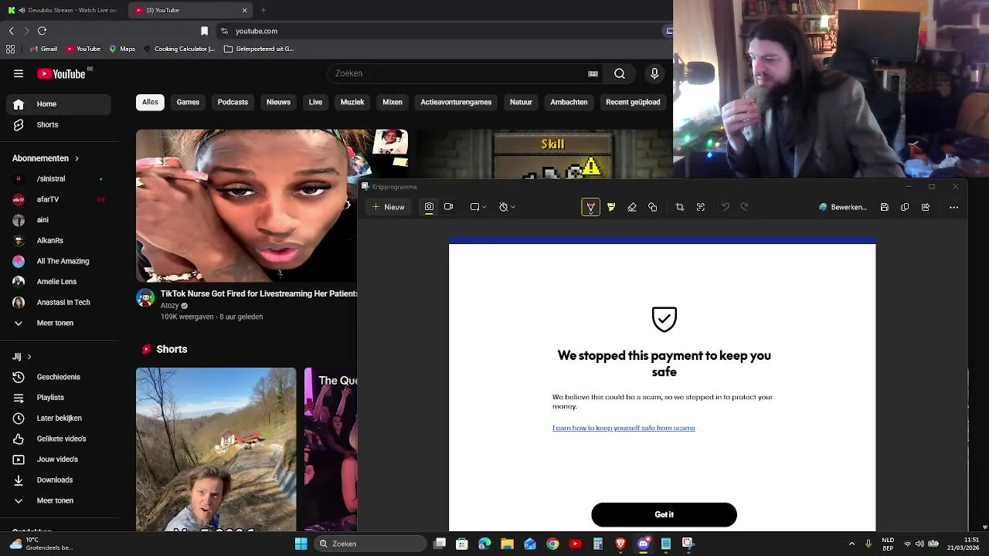989x556 pixels.
Task: Select the ballpoint pen tool in Knipprogramma
Action: click(x=591, y=207)
